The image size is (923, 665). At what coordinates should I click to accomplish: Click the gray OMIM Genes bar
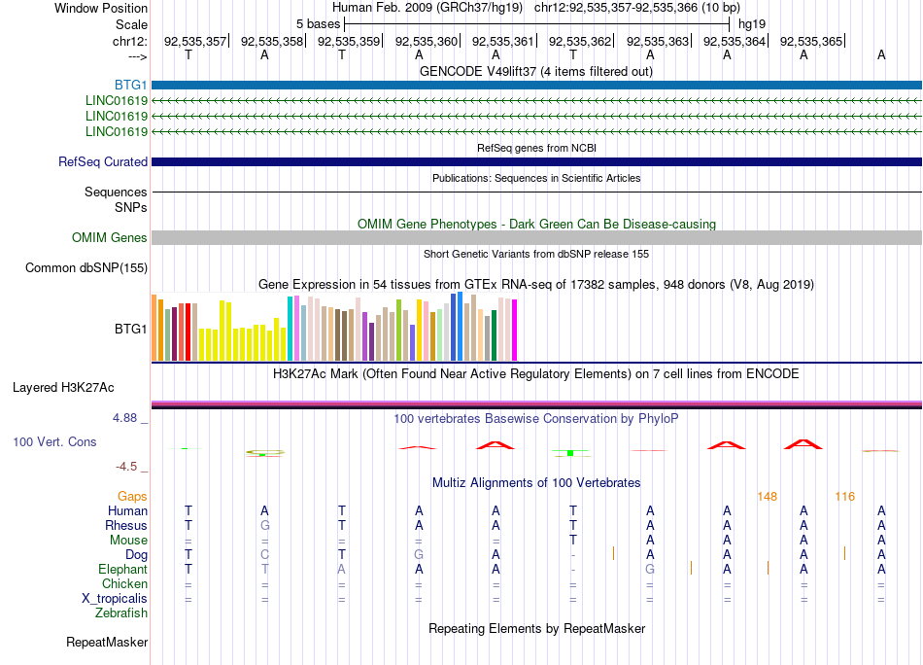536,237
